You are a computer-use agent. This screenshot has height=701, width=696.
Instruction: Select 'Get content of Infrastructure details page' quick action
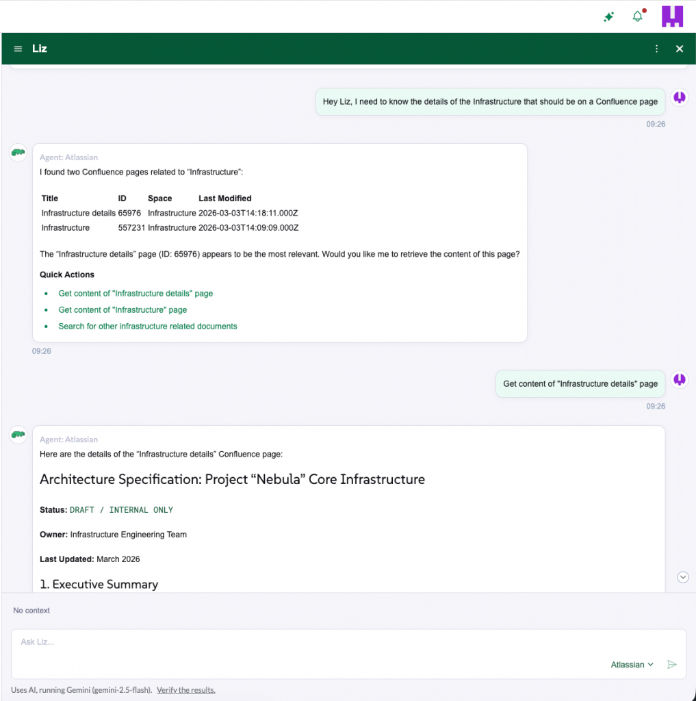click(136, 293)
